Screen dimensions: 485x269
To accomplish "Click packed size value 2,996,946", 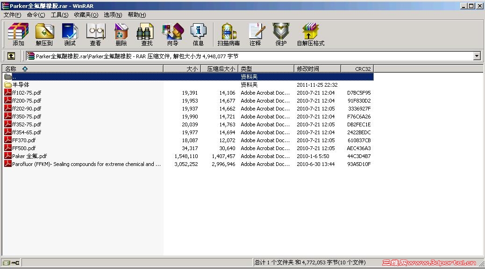I will tap(223, 164).
